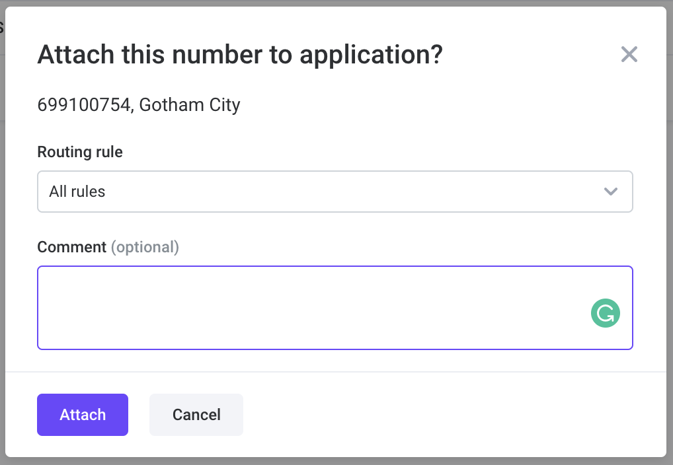
Task: Click the Gotham City location text
Action: click(190, 105)
